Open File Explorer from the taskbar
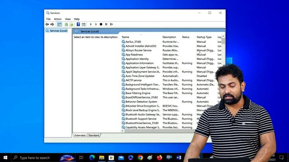 [x=102, y=157]
